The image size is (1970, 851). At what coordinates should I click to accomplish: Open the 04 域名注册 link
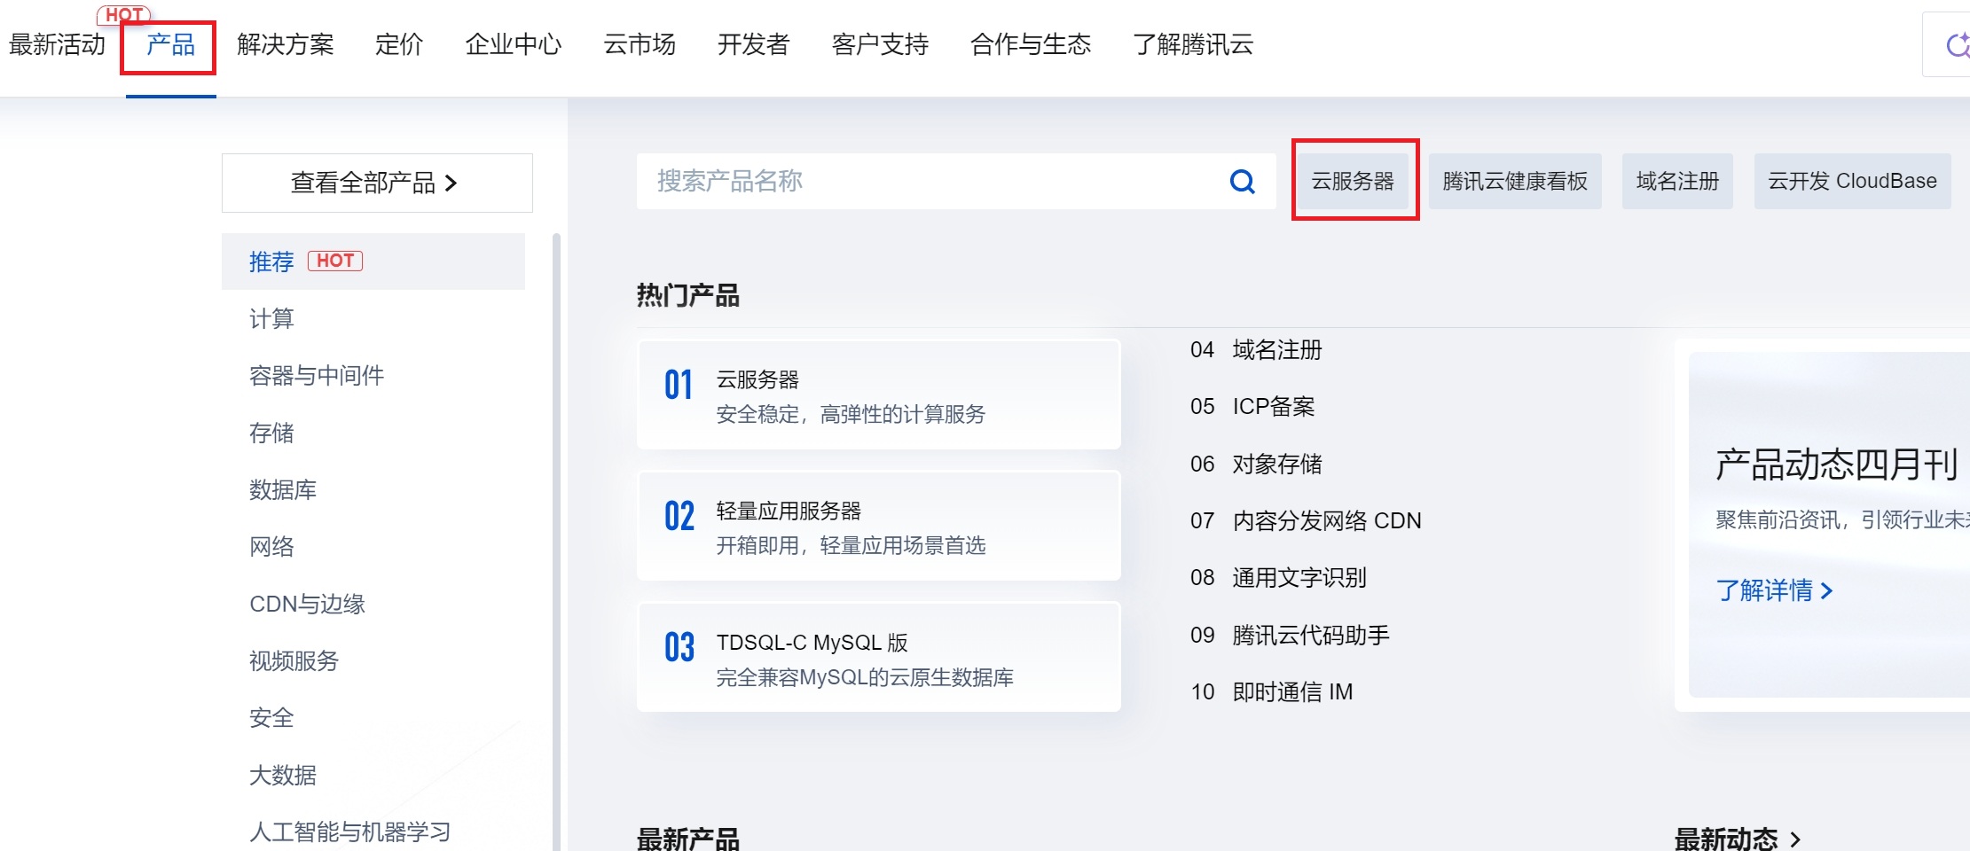(1256, 350)
